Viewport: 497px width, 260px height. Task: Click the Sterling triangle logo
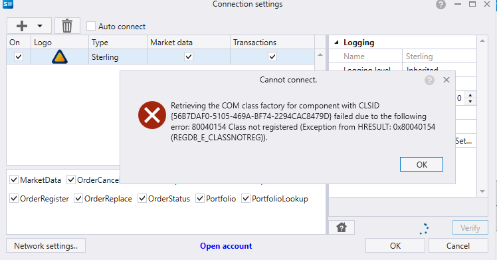[60, 57]
